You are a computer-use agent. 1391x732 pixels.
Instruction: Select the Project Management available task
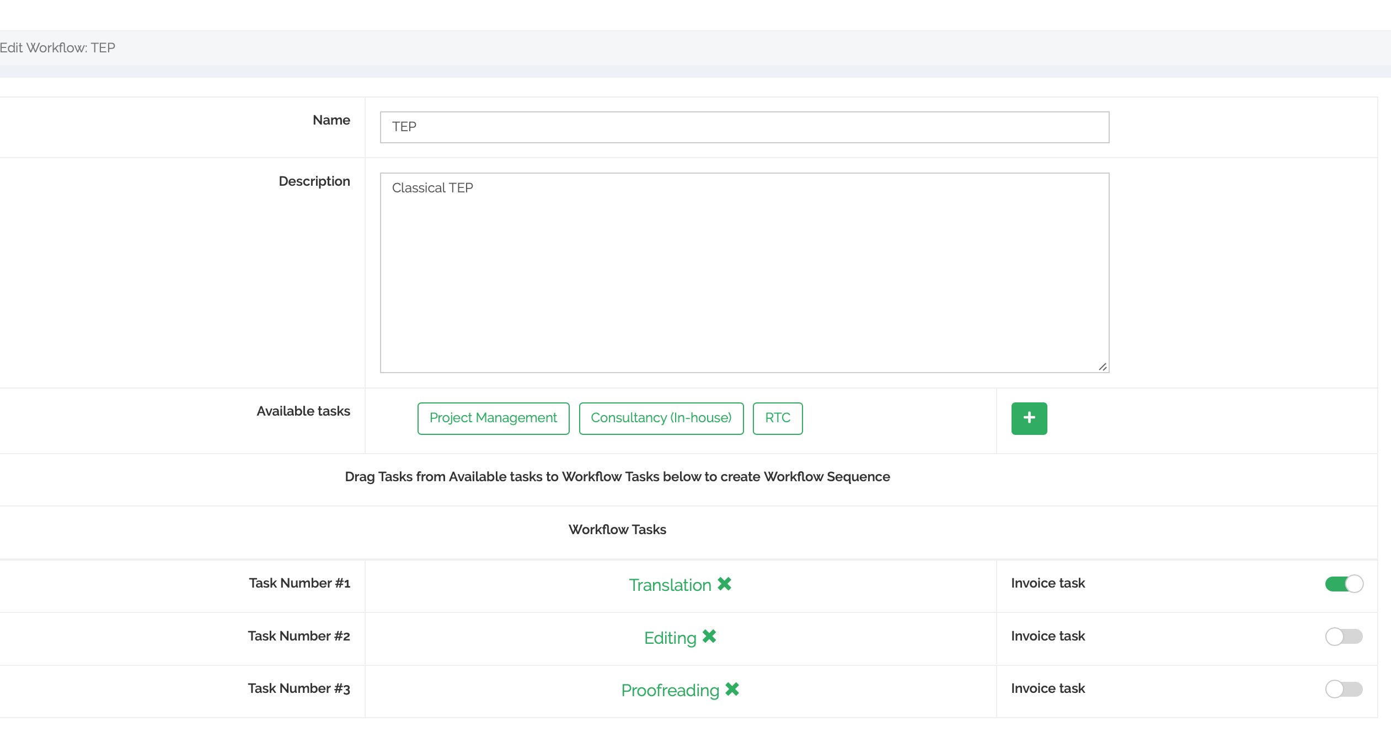pos(493,418)
